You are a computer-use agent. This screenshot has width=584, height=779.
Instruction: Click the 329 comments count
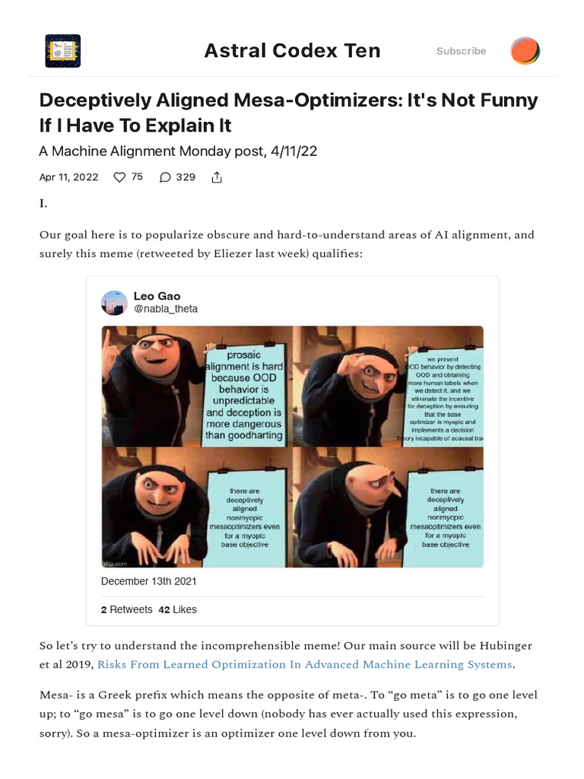186,177
